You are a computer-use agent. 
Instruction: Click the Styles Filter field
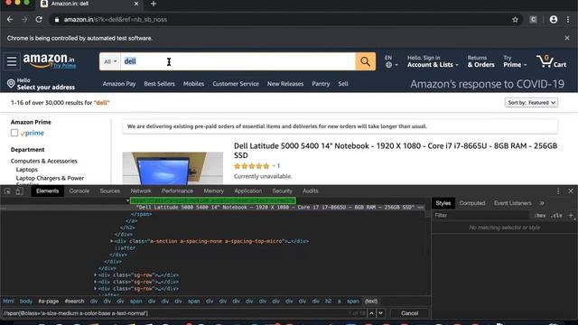480,215
